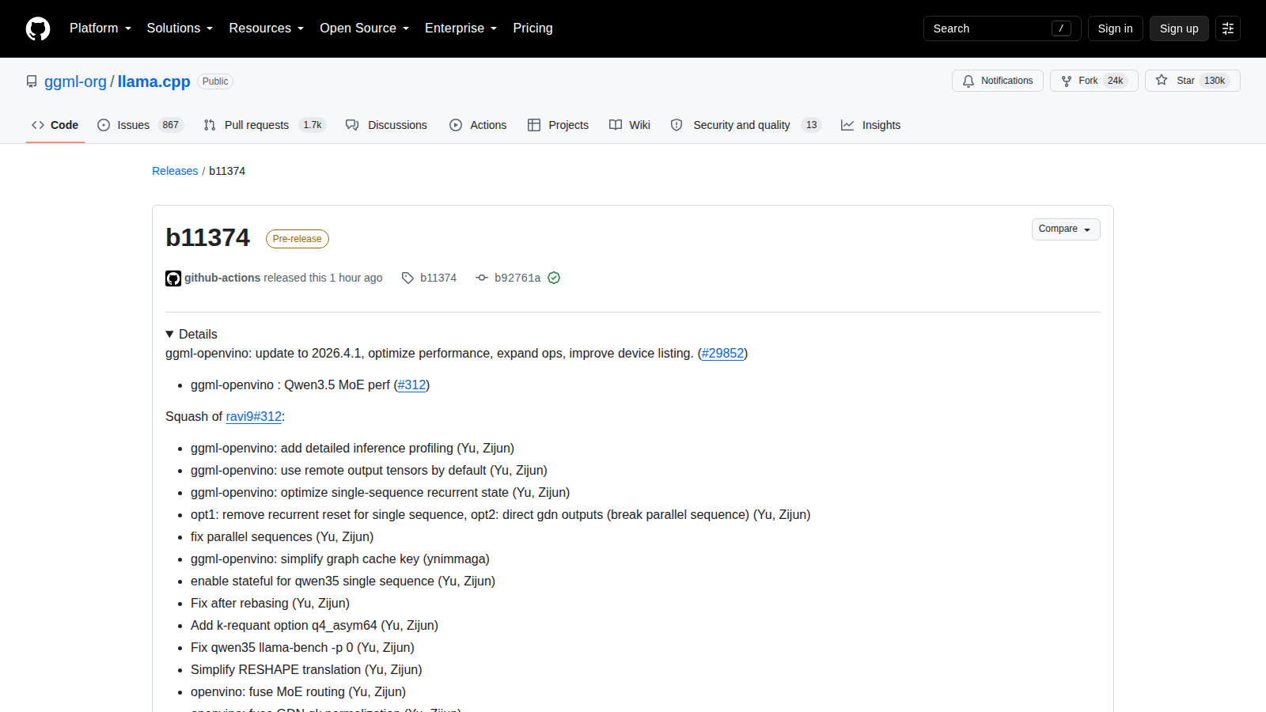Click the green verified checkmark status icon

(x=554, y=278)
